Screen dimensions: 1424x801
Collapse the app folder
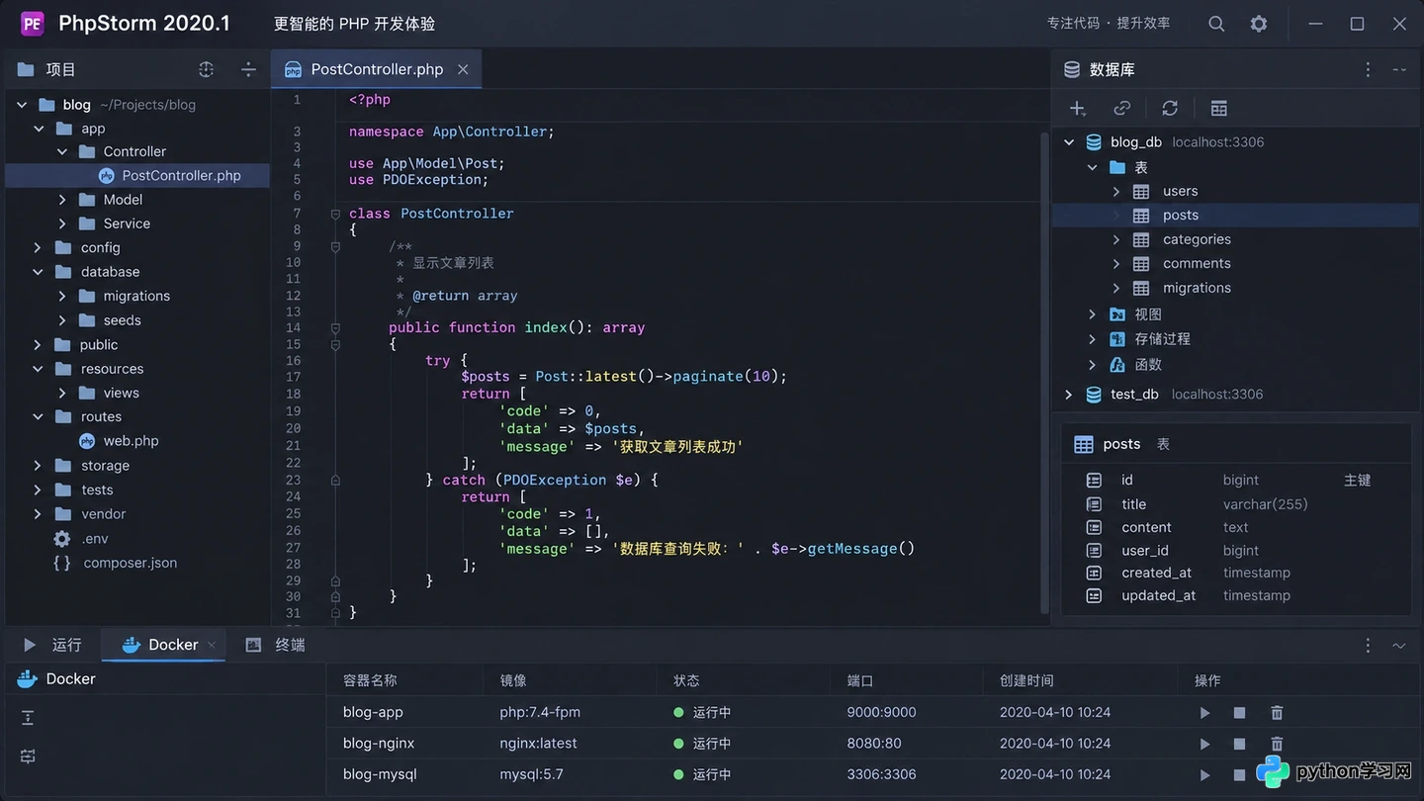coord(39,129)
